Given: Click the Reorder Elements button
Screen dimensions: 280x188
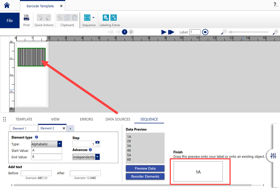Looking at the screenshot, I should [x=145, y=177].
